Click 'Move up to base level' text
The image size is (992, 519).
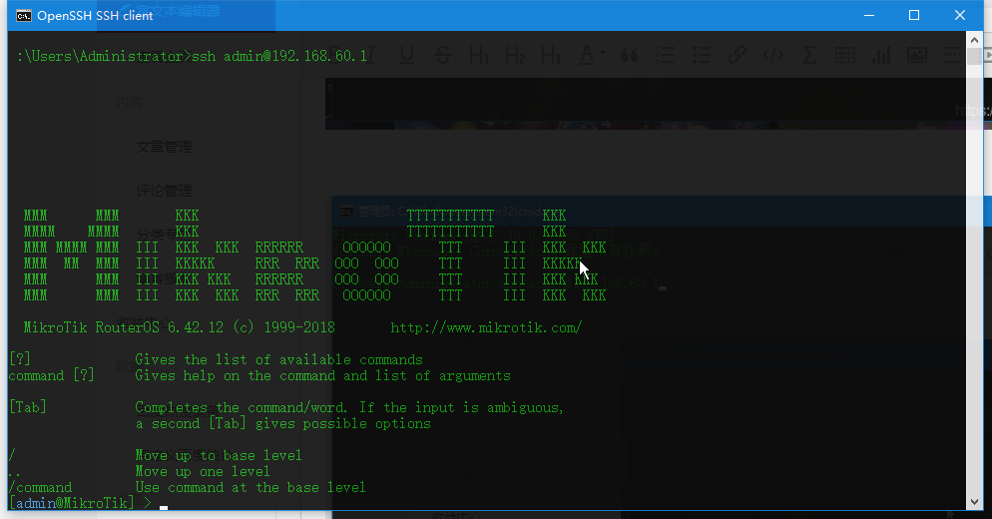point(219,455)
